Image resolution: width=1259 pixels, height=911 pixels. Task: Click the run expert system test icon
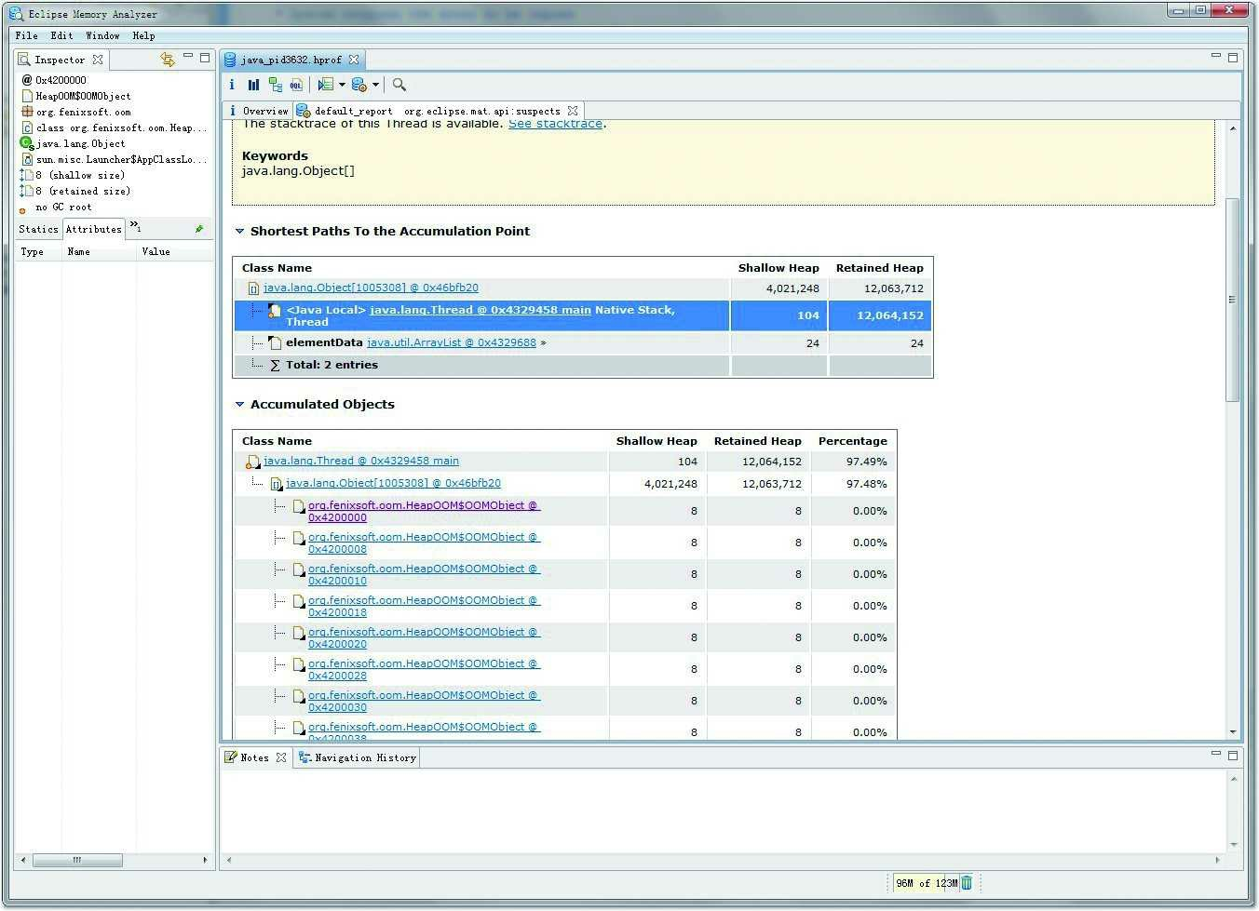click(x=325, y=85)
